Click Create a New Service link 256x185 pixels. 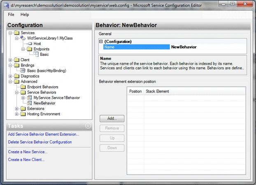(x=28, y=152)
